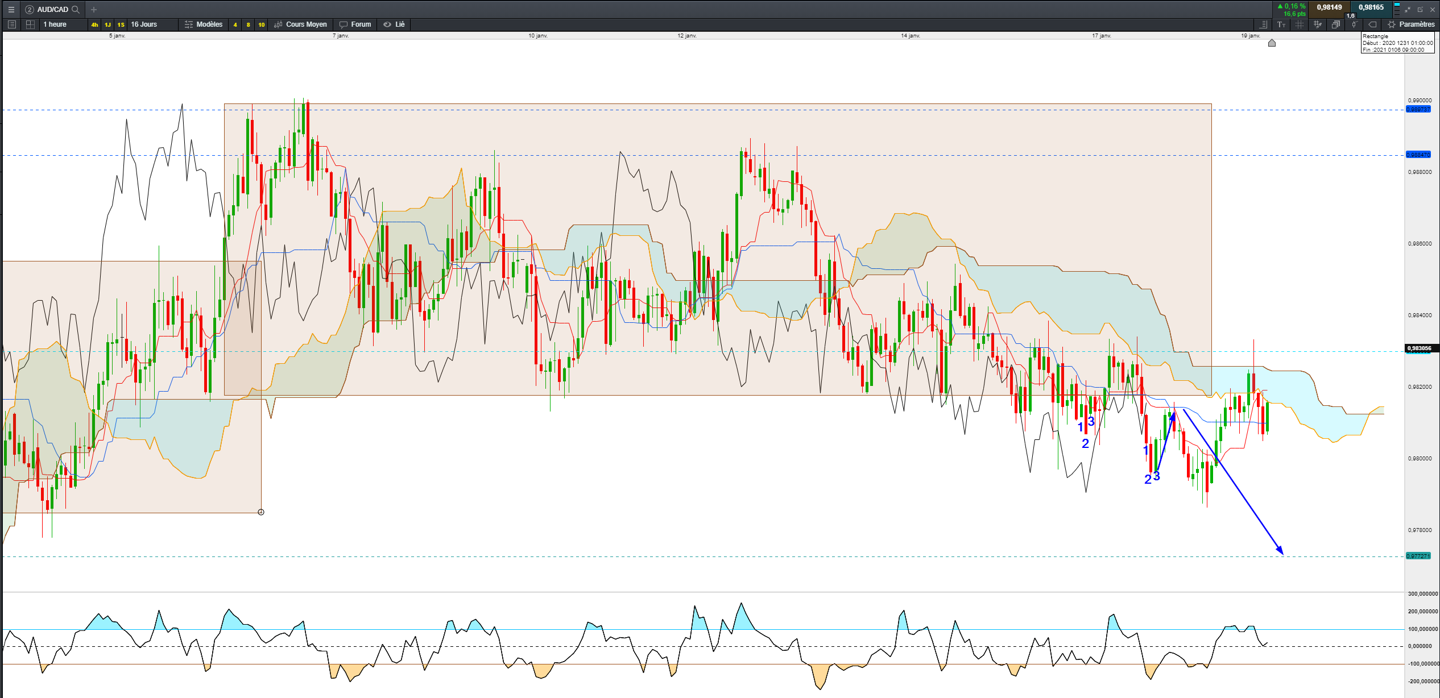Click the 0,986000 price axis value
This screenshot has width=1440, height=698.
1420,244
